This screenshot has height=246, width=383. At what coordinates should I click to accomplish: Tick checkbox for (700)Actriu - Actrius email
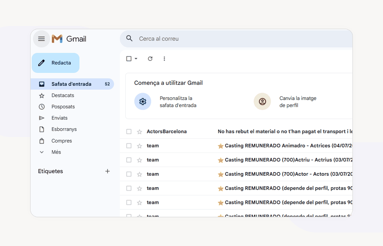129,160
